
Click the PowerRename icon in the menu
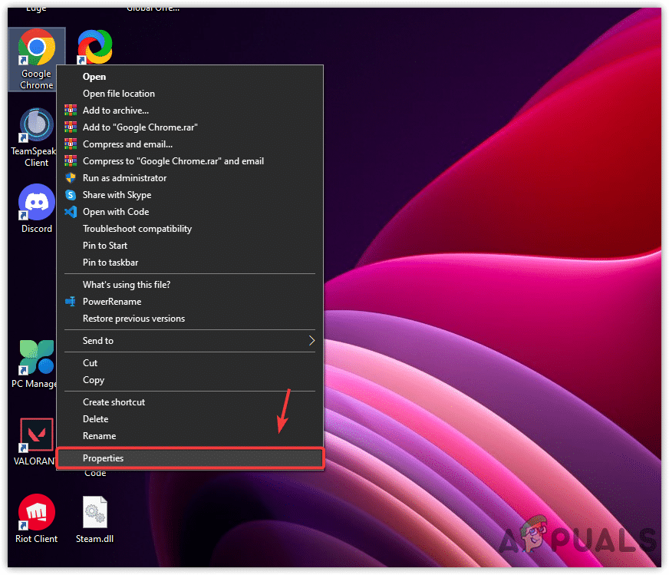[71, 302]
